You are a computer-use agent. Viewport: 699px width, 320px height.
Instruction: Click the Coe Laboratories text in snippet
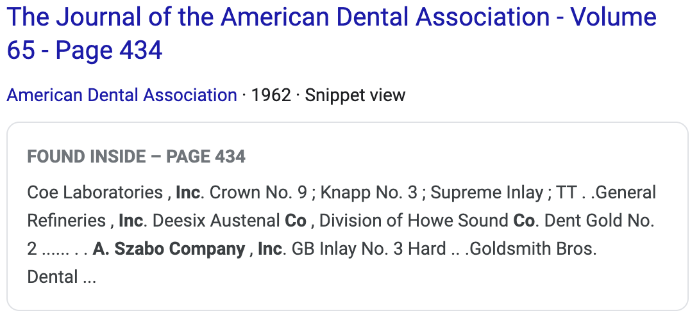95,192
